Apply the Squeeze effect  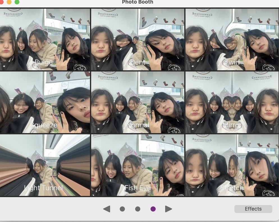coord(45,102)
